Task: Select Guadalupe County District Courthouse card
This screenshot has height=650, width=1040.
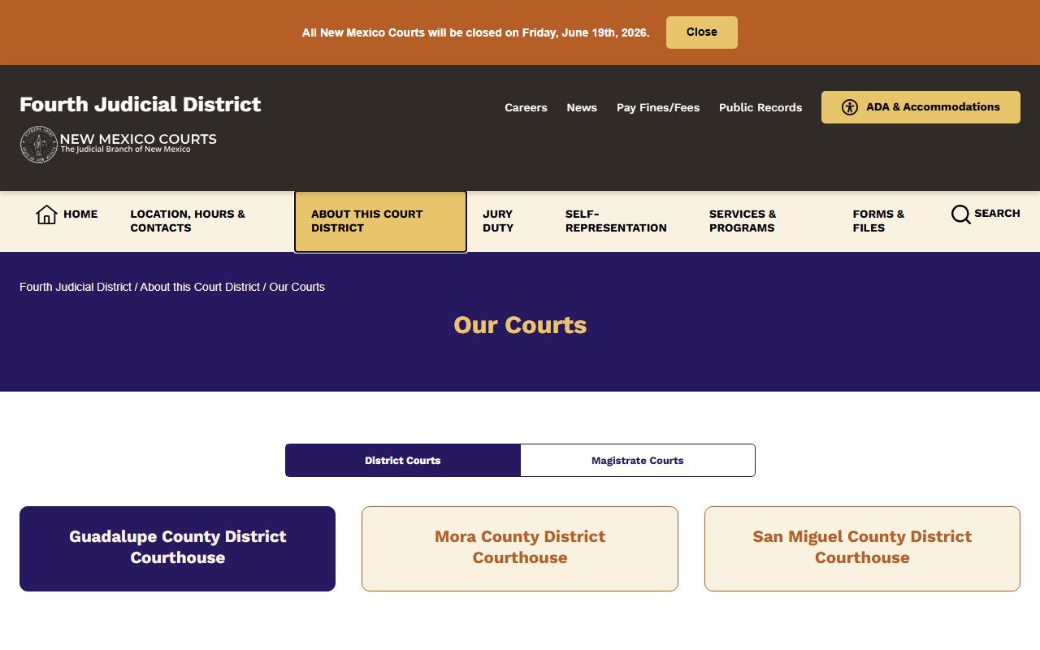Action: tap(177, 548)
